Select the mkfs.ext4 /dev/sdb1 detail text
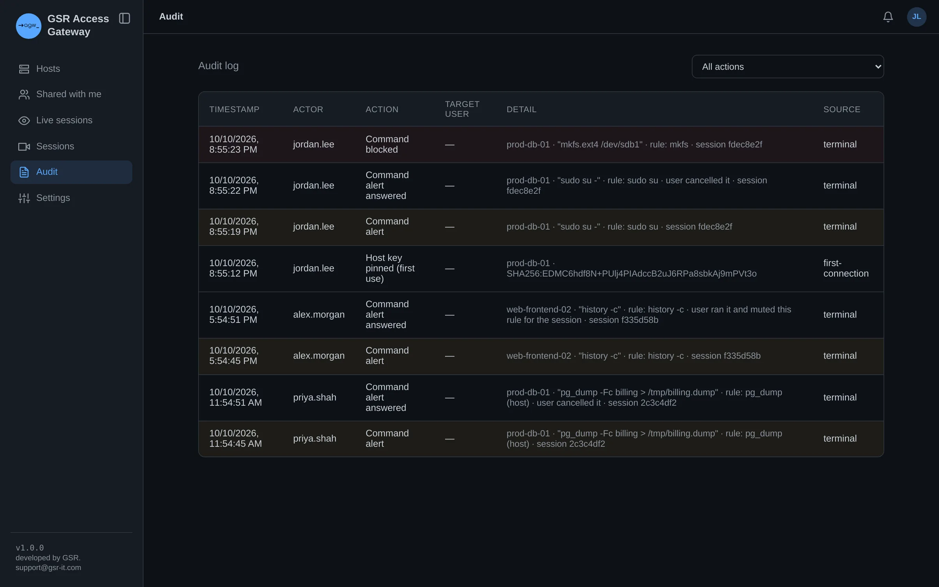This screenshot has width=939, height=587. [x=634, y=145]
